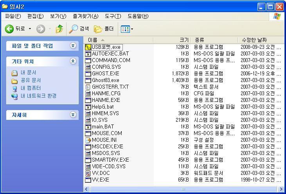This screenshot has height=194, width=286.
Task: Select the main.BAT file icon
Action: (x=88, y=126)
